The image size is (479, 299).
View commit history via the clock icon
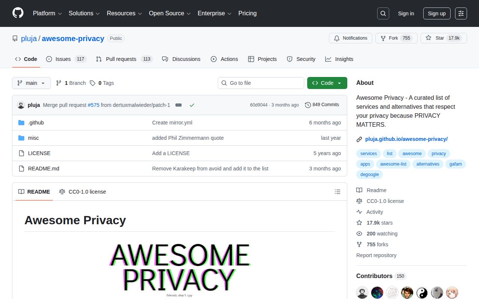pyautogui.click(x=308, y=105)
